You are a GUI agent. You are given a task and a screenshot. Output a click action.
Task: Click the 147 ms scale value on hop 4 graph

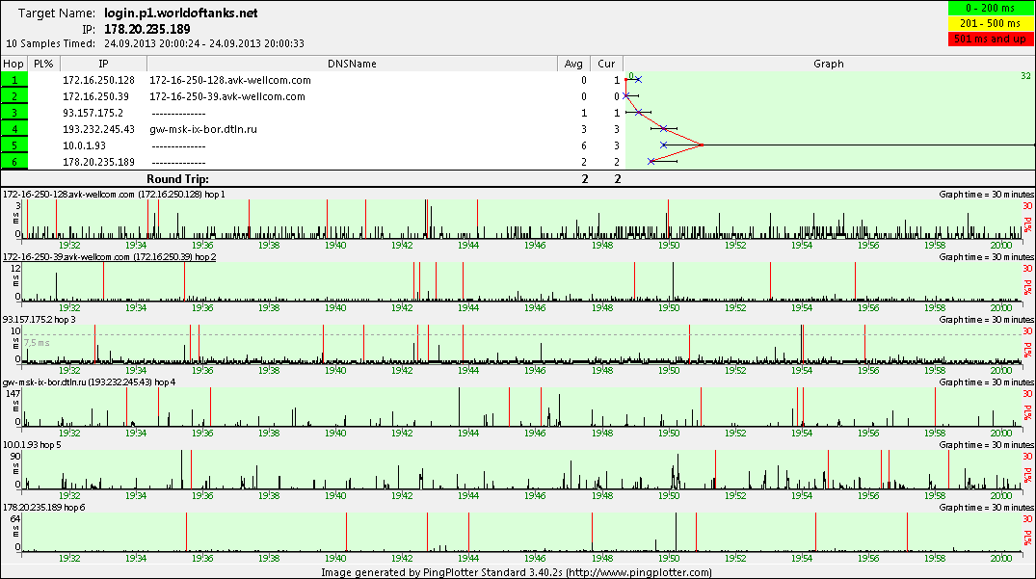[13, 393]
